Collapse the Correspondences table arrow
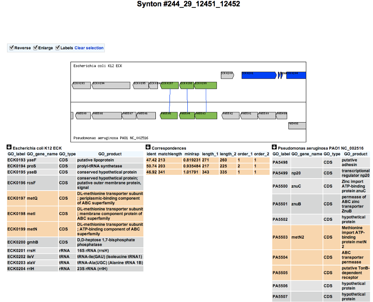The image size is (373, 302). tap(148, 147)
